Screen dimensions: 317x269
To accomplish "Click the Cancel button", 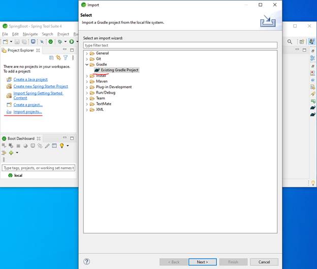I will [264, 262].
